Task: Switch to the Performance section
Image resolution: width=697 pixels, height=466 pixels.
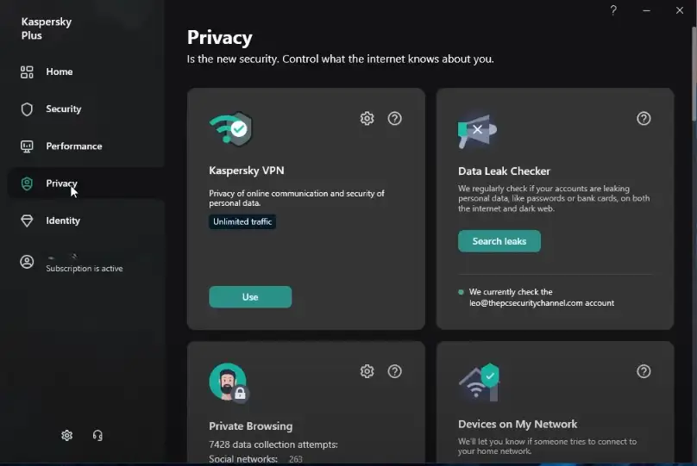Action: point(73,146)
